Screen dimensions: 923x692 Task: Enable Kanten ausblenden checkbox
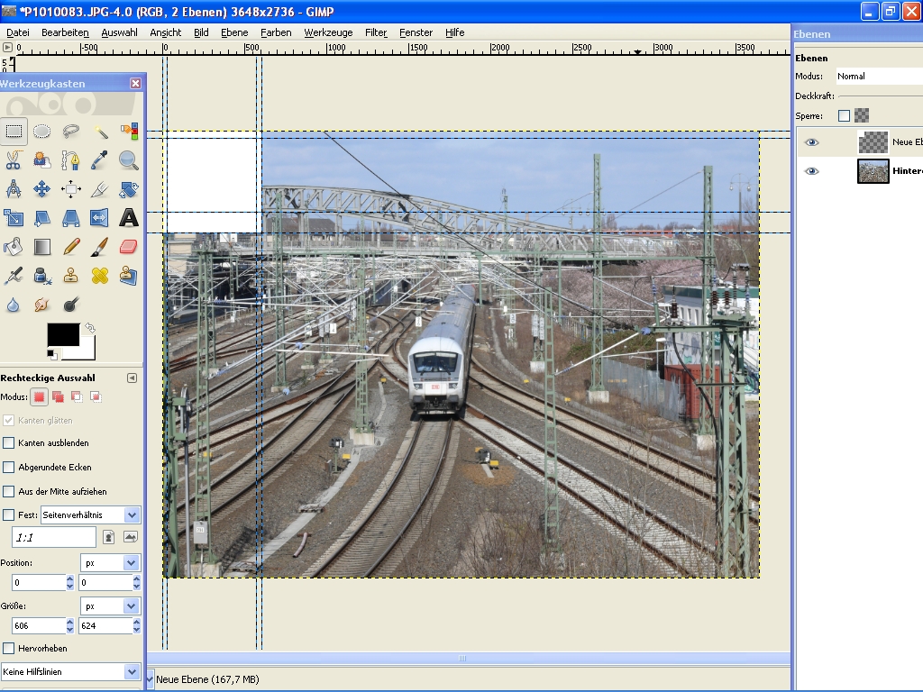tap(9, 442)
